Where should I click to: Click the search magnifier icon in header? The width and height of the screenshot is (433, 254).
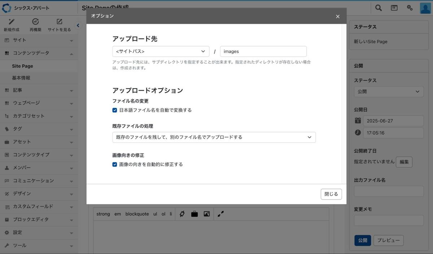378,8
